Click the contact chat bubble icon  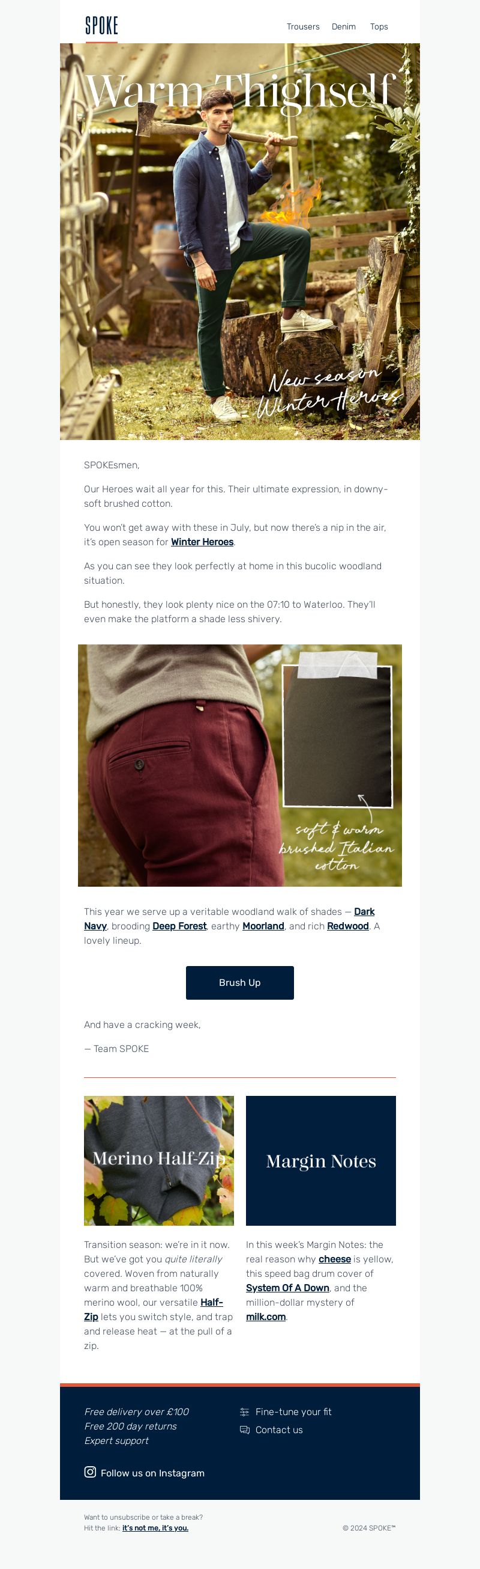pyautogui.click(x=245, y=1430)
